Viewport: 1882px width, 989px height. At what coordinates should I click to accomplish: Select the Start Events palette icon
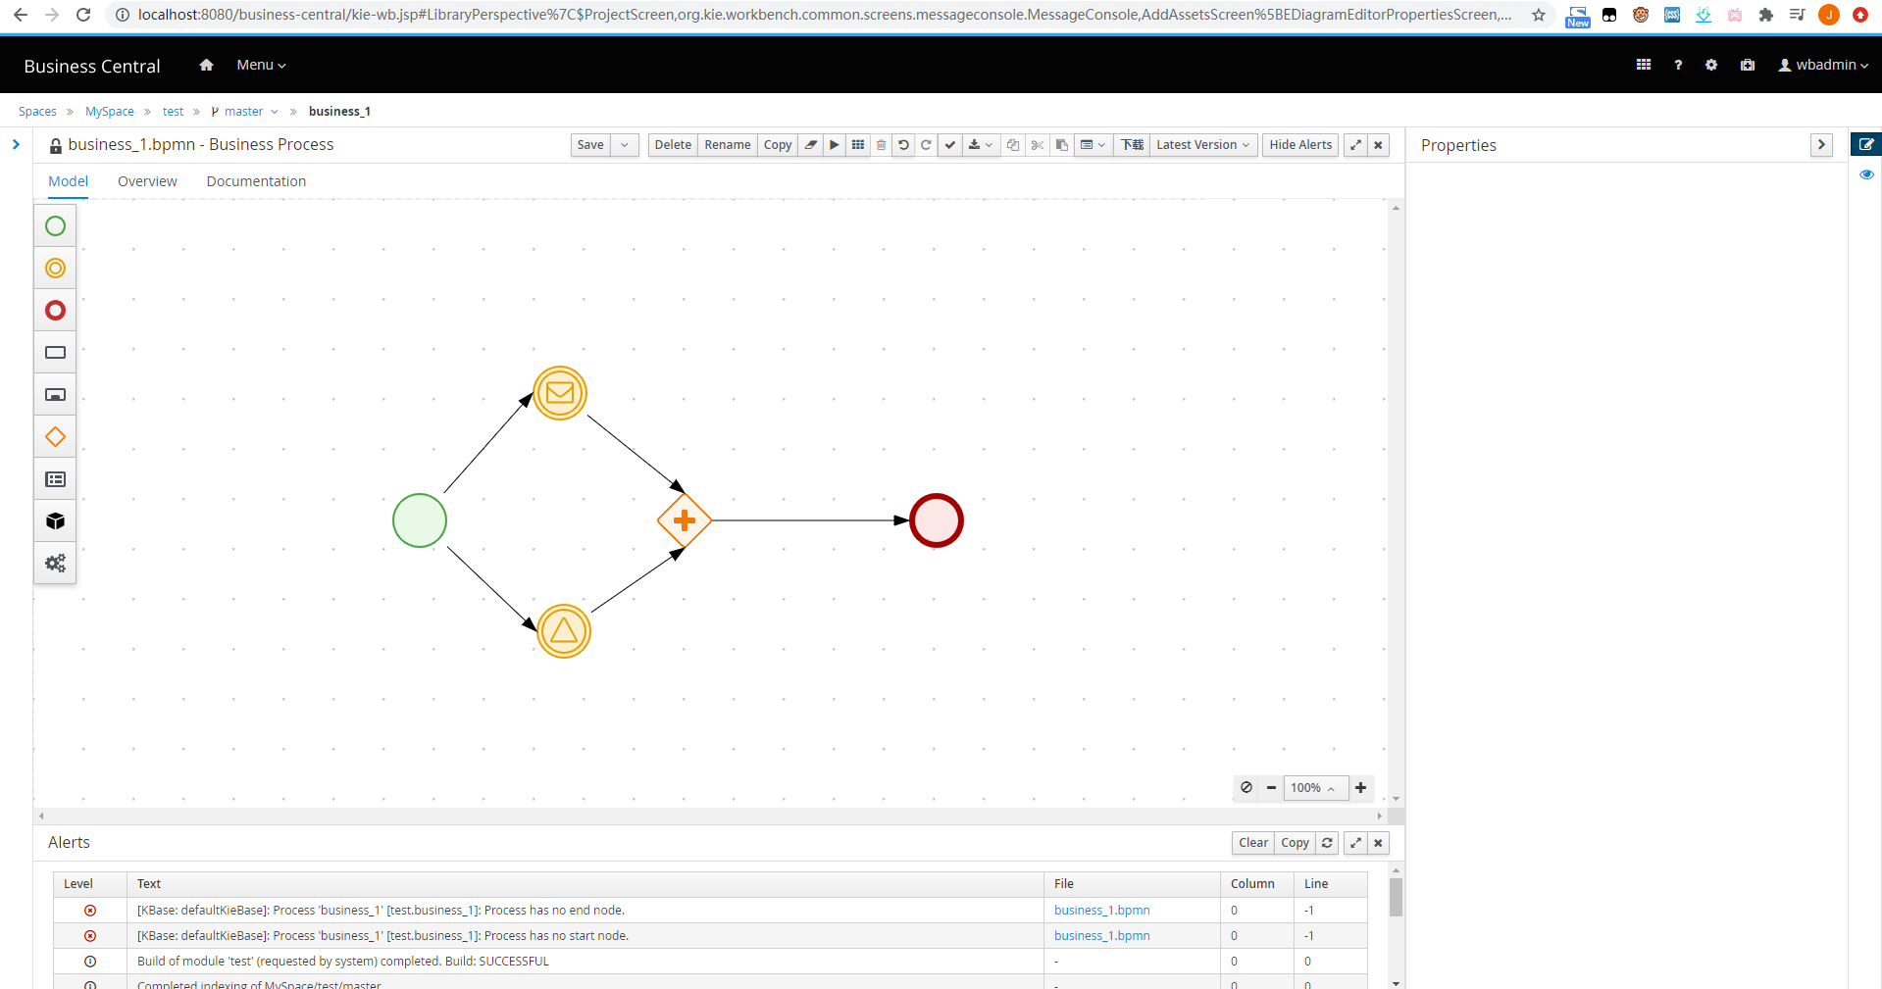[x=55, y=226]
